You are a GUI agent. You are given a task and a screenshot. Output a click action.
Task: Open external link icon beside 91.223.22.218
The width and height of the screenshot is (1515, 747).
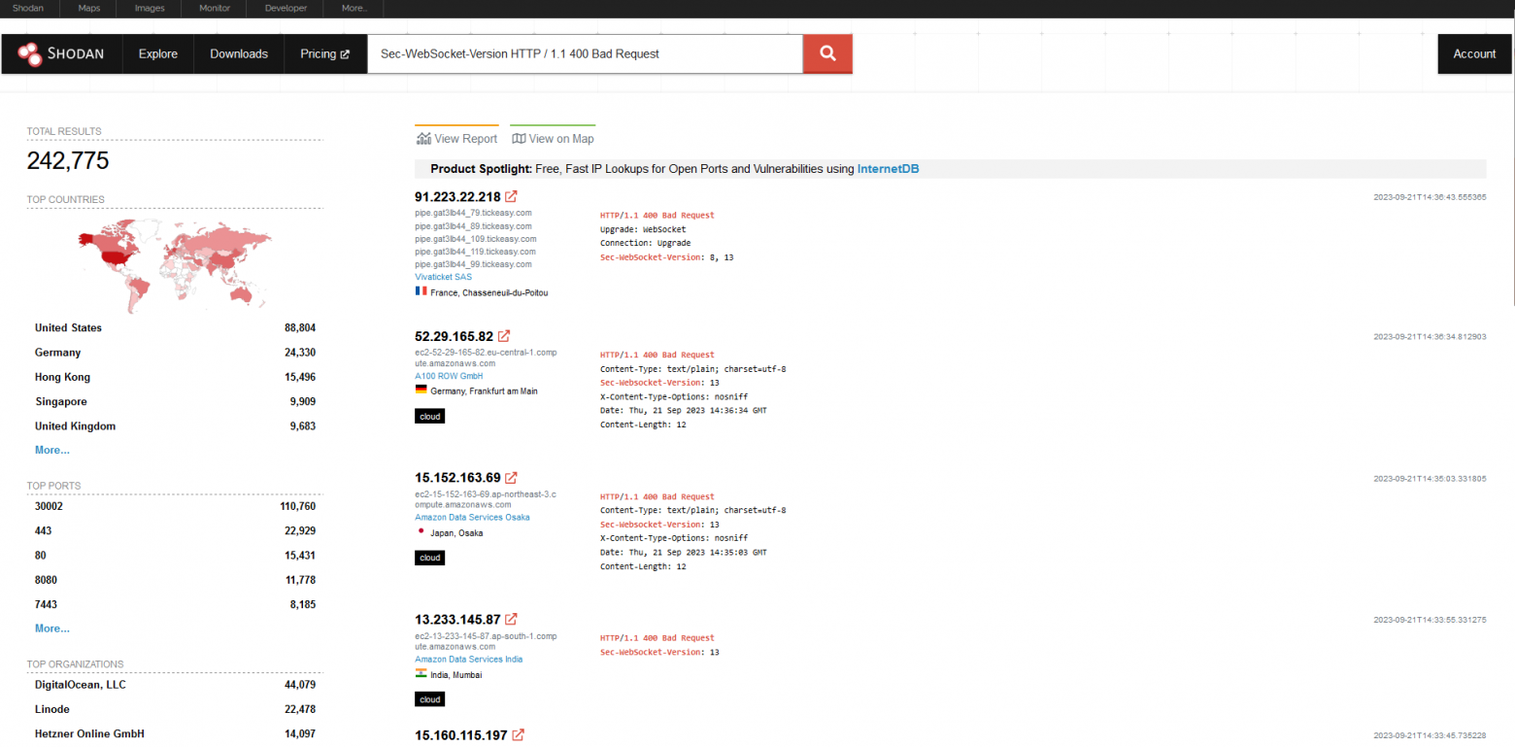click(512, 196)
